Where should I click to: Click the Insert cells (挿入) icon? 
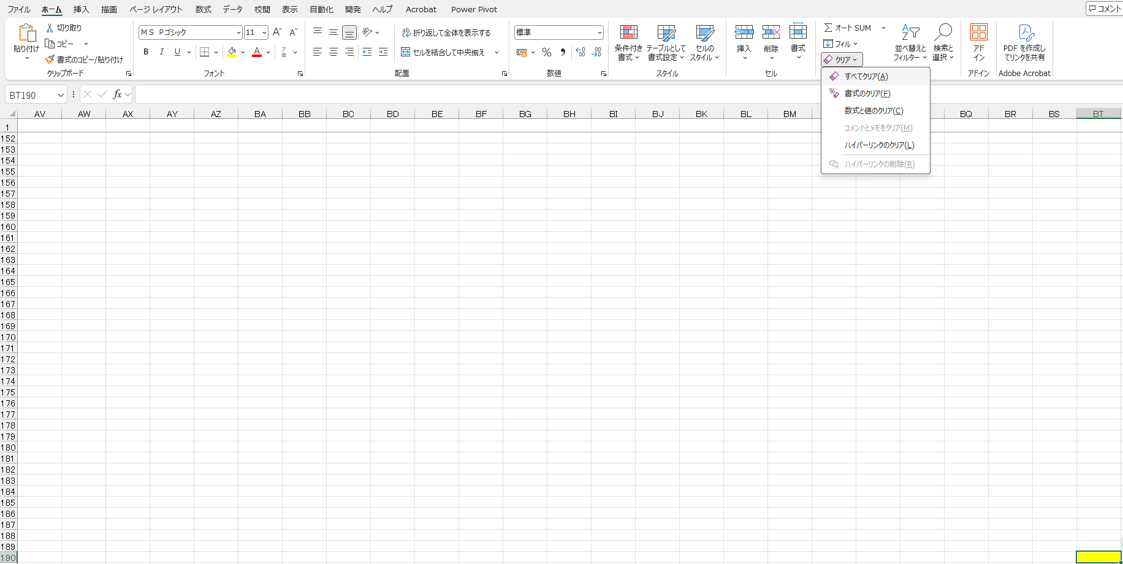744,32
